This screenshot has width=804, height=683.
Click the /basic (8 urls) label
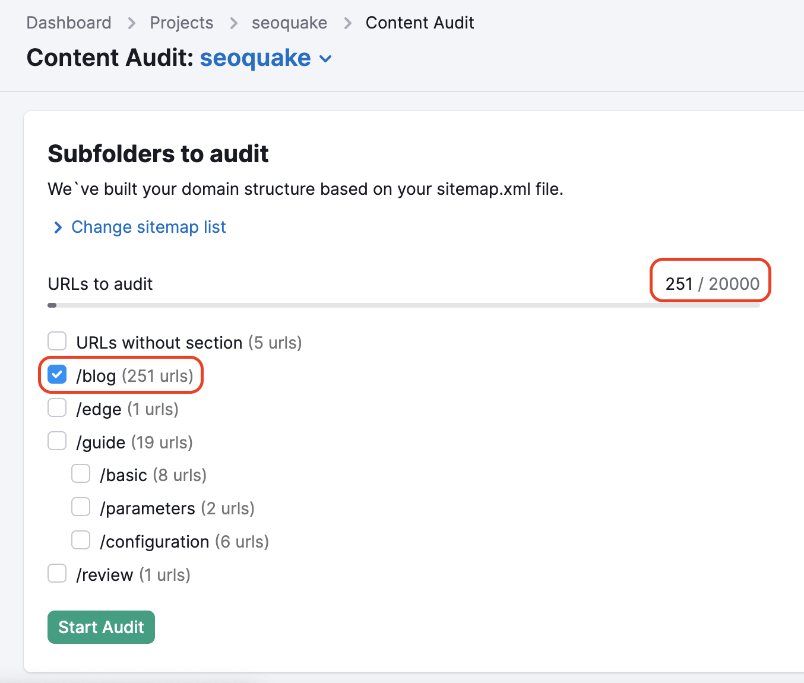click(153, 475)
